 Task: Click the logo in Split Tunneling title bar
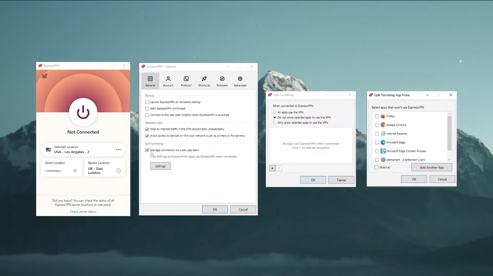pos(270,95)
